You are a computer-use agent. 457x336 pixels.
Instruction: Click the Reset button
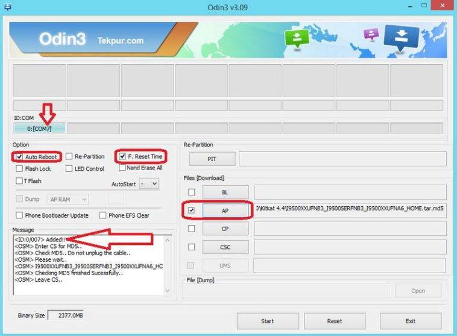coord(335,321)
